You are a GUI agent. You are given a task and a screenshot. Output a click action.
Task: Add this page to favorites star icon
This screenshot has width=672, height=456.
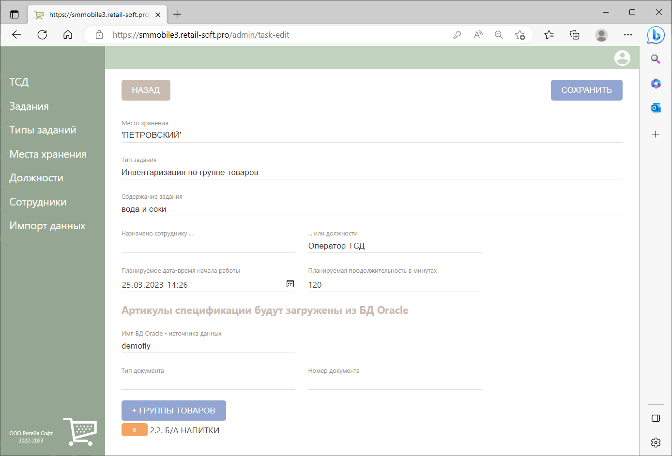(x=520, y=35)
